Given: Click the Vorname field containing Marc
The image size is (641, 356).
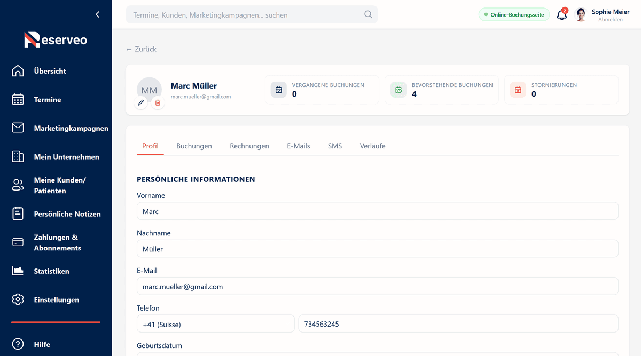Looking at the screenshot, I should (378, 211).
